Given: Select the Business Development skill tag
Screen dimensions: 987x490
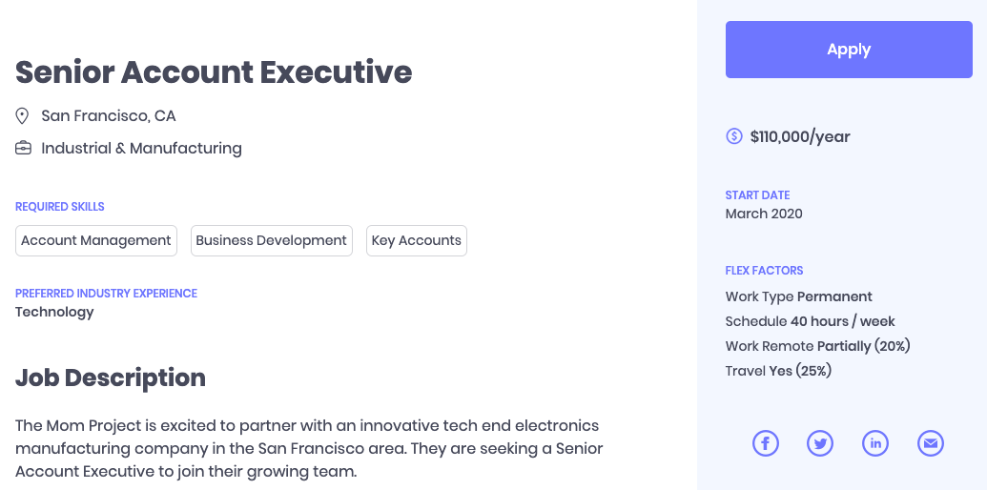Looking at the screenshot, I should click(x=272, y=241).
